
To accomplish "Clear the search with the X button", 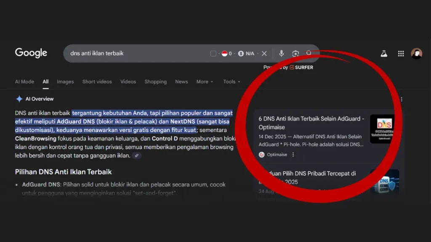I will tap(264, 53).
